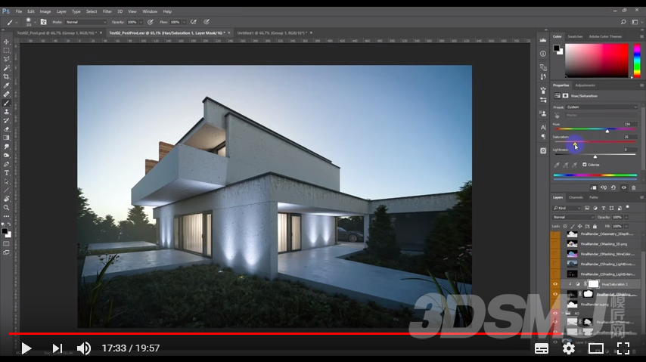Screen dimensions: 646x362
Task: Hide the AO group
Action: coord(555,314)
